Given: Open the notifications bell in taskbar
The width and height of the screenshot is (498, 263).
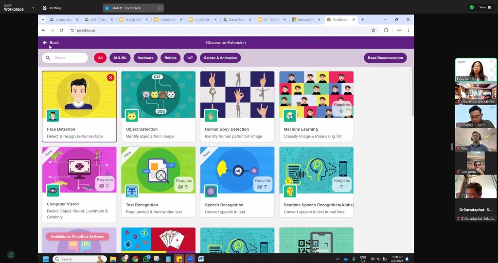Looking at the screenshot, I should tap(407, 259).
